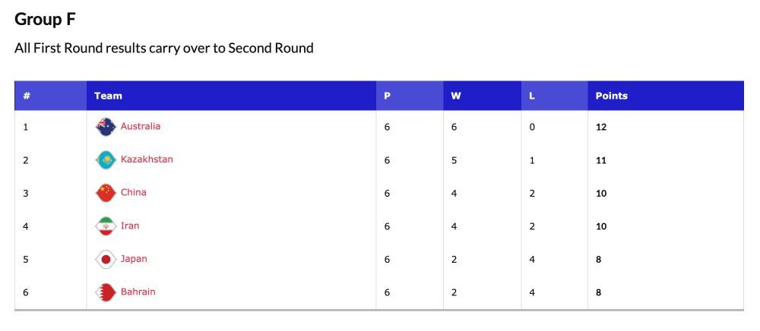Open the China team link
760x331 pixels.
[x=133, y=192]
